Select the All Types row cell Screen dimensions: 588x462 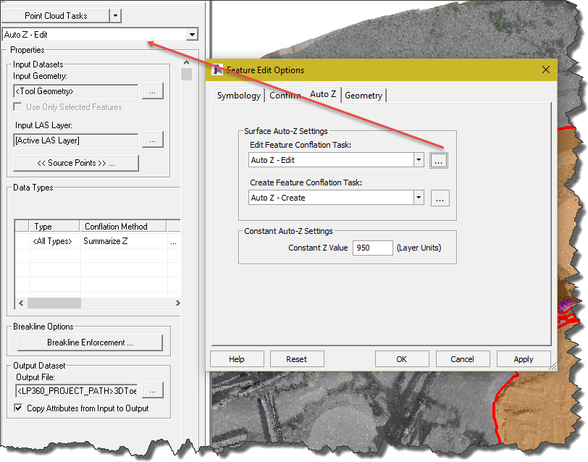(x=55, y=241)
